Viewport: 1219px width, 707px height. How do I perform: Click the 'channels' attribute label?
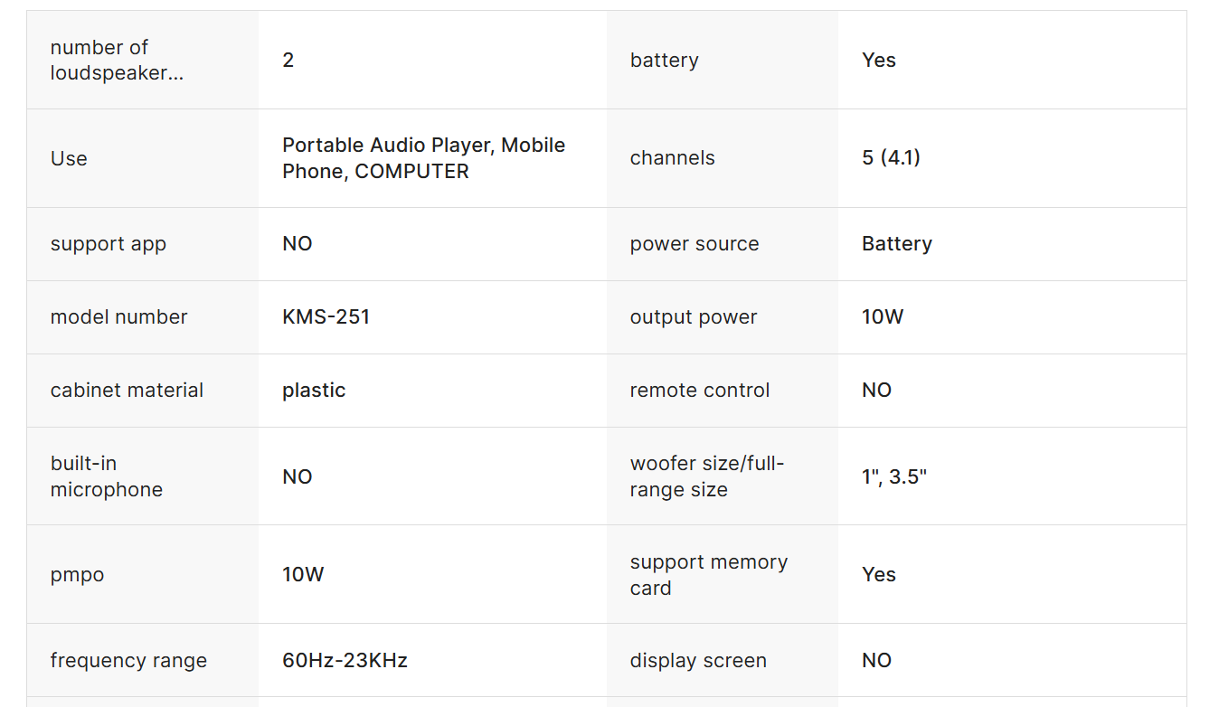click(x=672, y=158)
